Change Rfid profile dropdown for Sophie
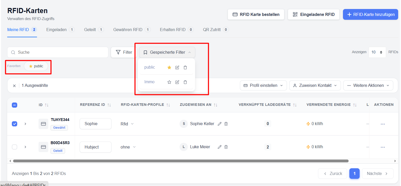The width and height of the screenshot is (401, 186). pos(127,124)
